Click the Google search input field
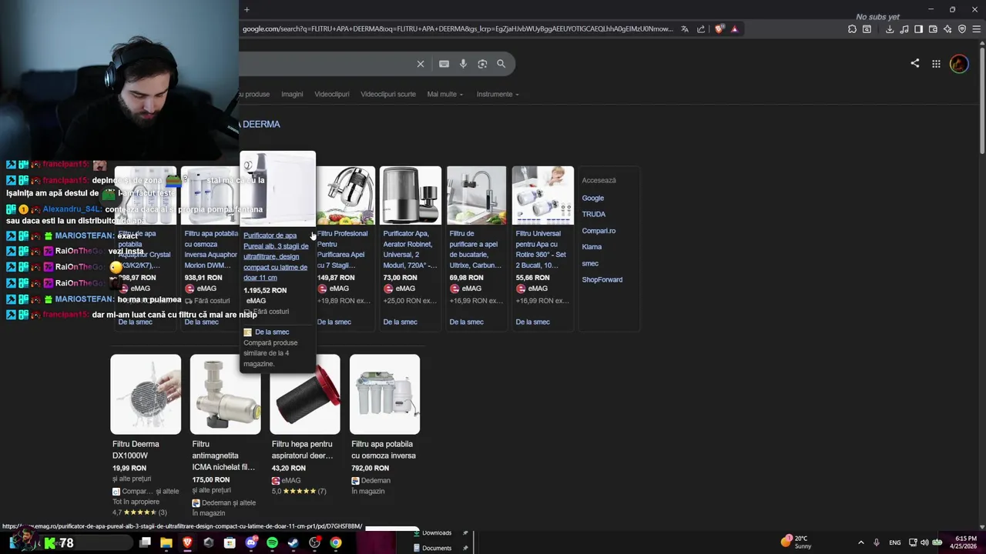 pos(326,64)
